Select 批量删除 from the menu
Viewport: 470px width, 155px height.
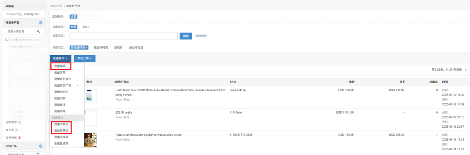60,111
